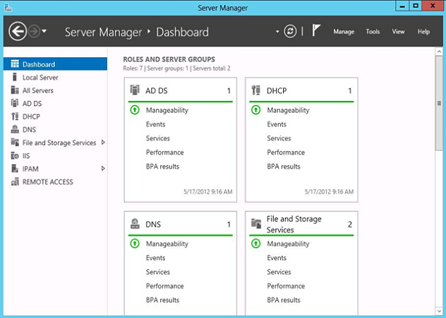Viewport: 446px width, 318px height.
Task: Click the vertical scrollbar down arrow
Action: coord(439,311)
